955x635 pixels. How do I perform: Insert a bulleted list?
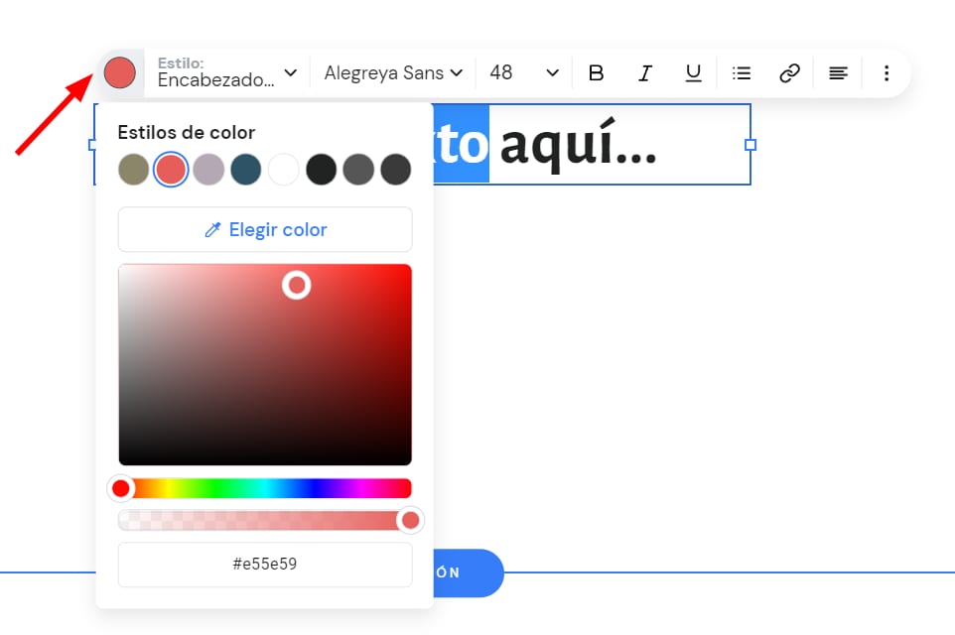tap(742, 72)
